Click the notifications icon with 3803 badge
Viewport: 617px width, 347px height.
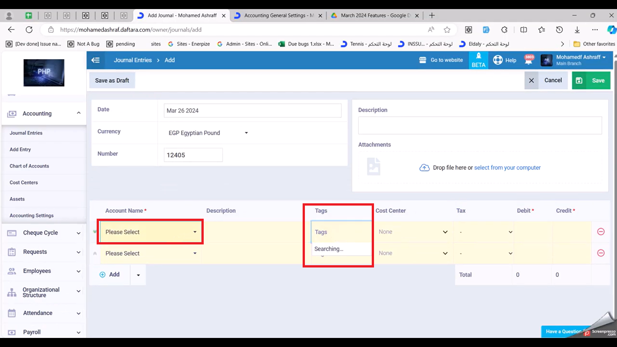click(x=528, y=60)
